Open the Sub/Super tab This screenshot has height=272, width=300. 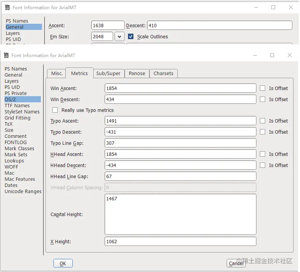108,74
